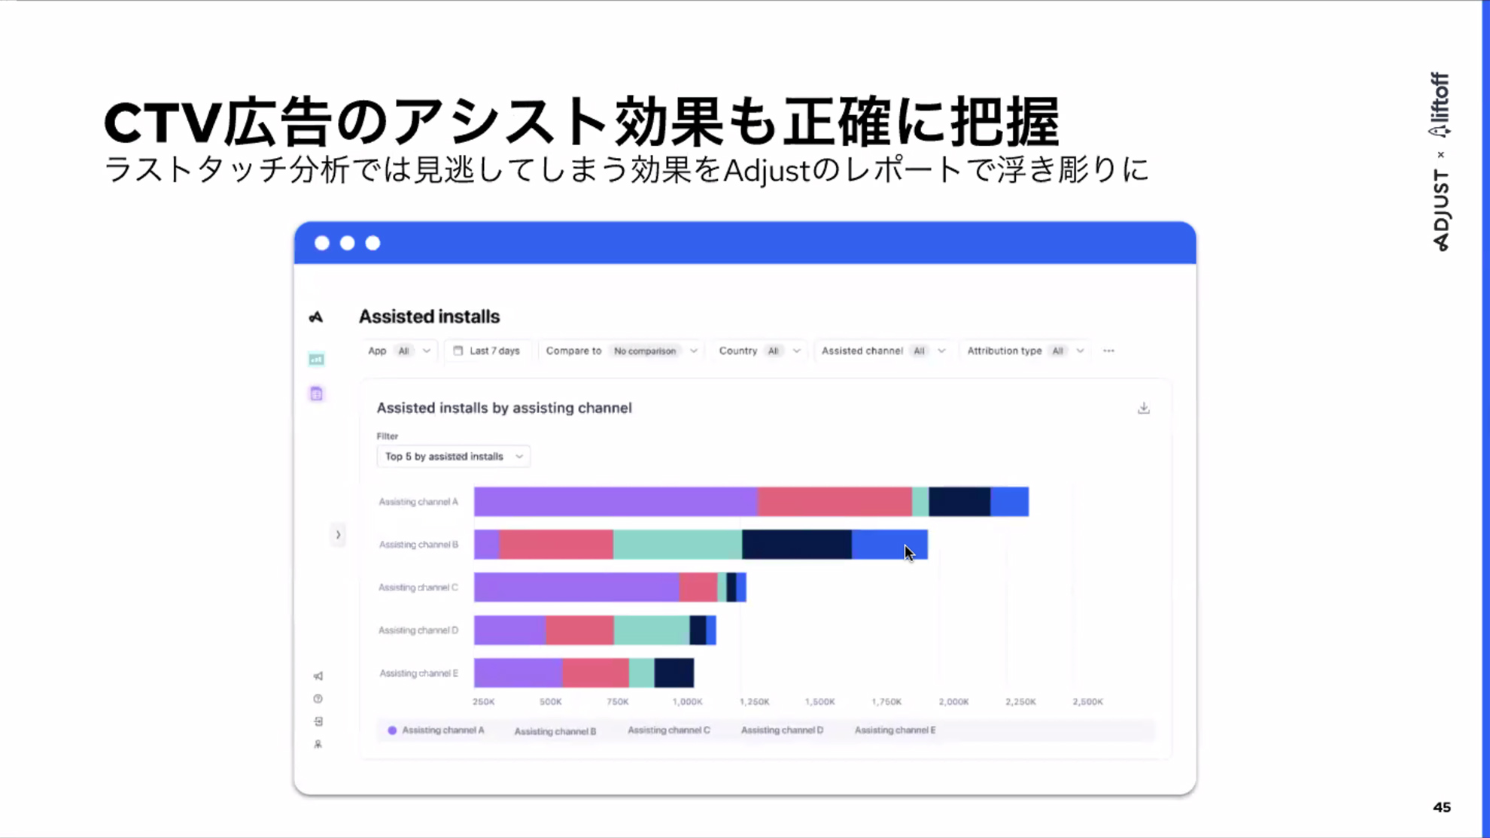Expand the sidebar with chevron arrow
This screenshot has height=838, width=1490.
click(x=338, y=535)
